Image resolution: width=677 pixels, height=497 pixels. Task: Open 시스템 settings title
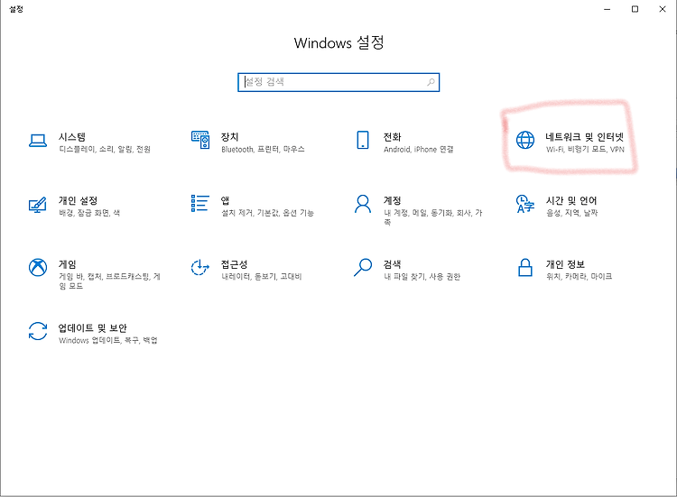72,137
